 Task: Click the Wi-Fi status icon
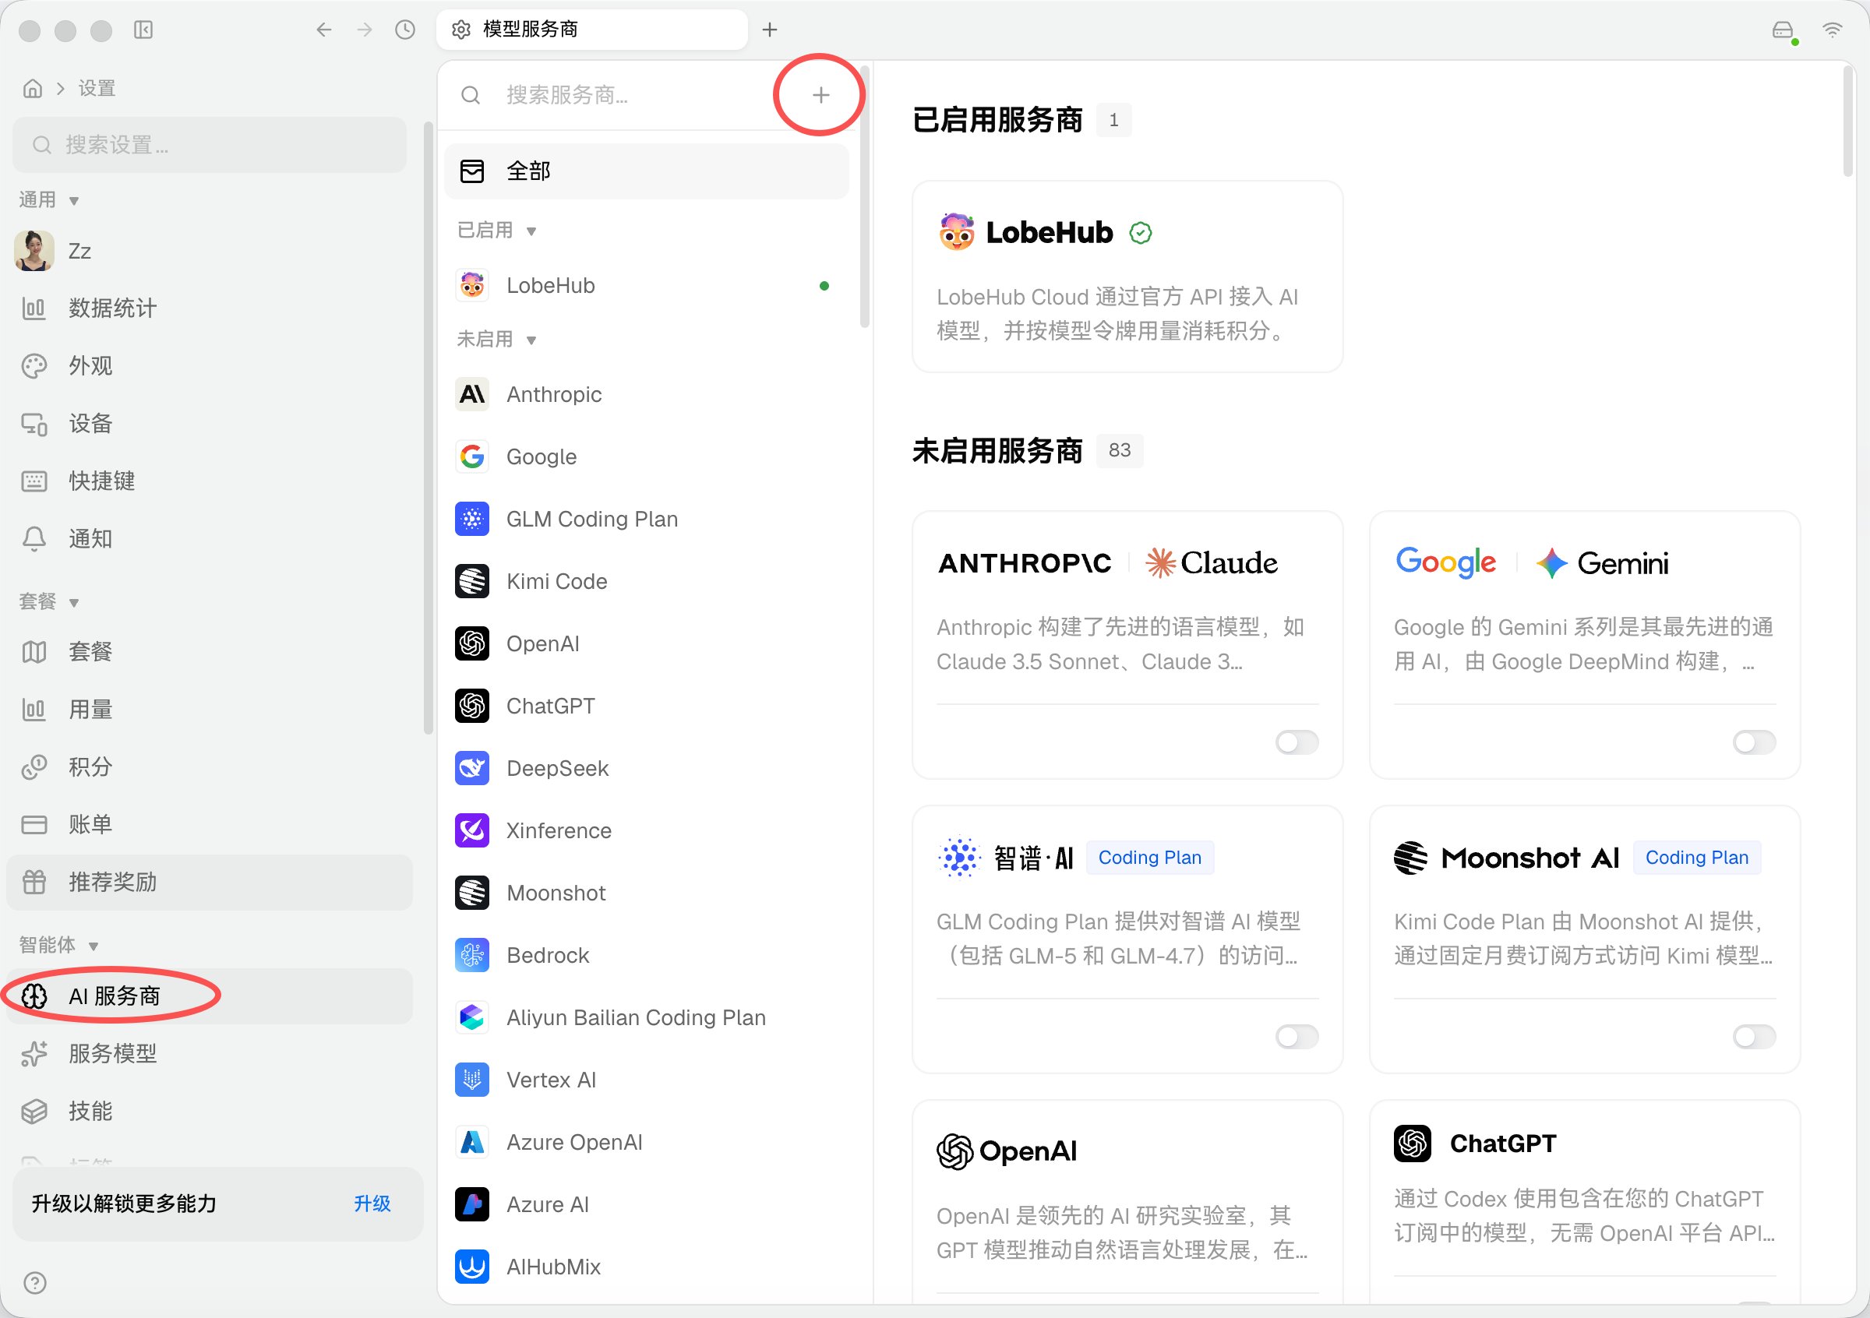1832,30
